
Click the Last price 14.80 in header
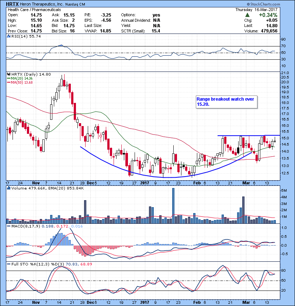[x=272, y=25]
